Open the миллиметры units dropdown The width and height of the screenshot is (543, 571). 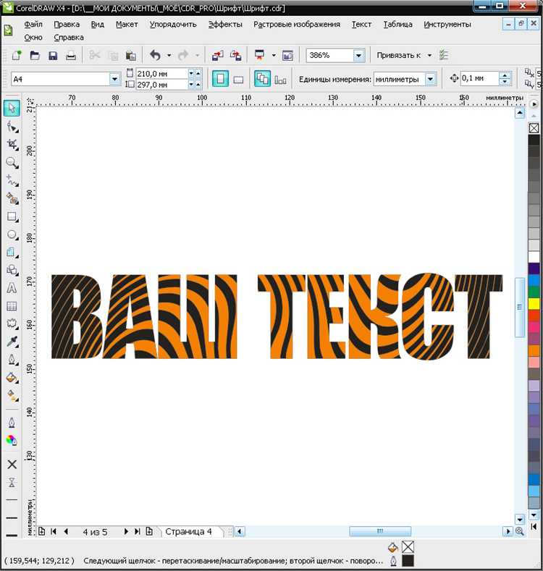pyautogui.click(x=431, y=79)
